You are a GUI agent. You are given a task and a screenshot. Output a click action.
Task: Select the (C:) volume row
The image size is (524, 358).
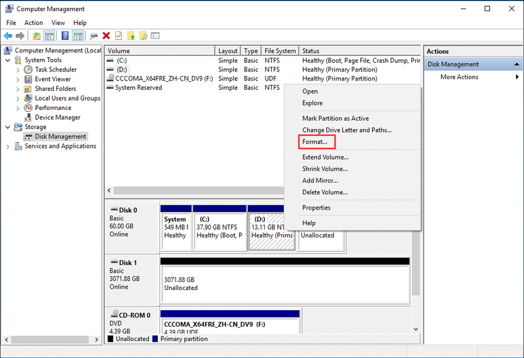pos(263,60)
